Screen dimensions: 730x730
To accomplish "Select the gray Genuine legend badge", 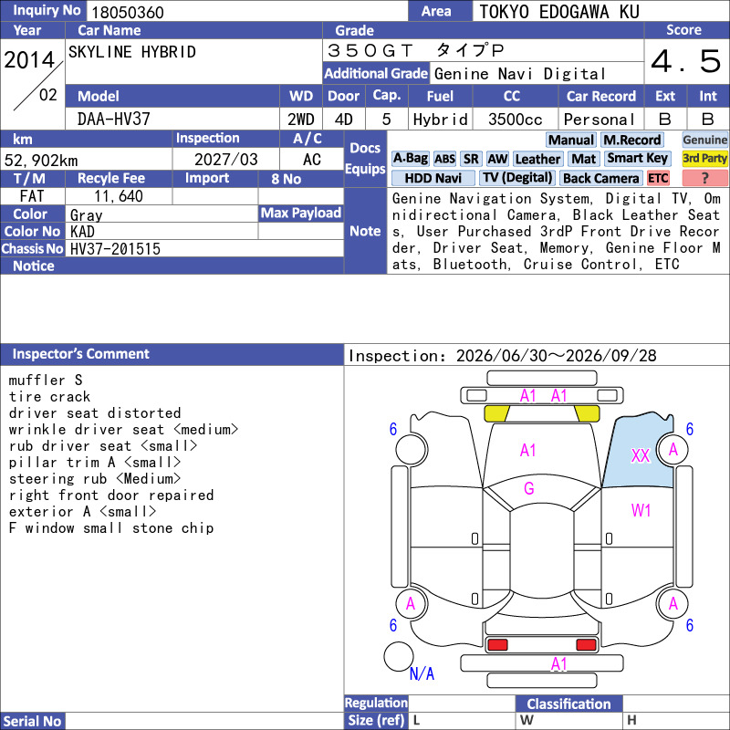I will pos(704,141).
